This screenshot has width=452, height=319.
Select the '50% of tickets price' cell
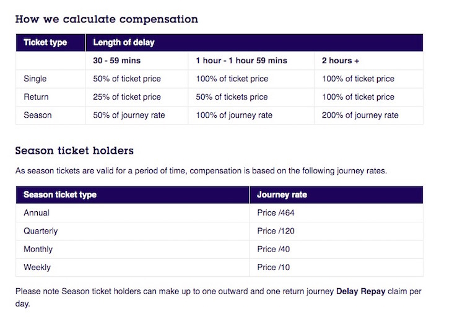(x=232, y=97)
